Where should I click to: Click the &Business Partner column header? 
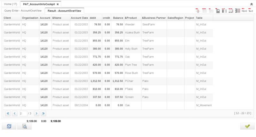[x=154, y=18]
